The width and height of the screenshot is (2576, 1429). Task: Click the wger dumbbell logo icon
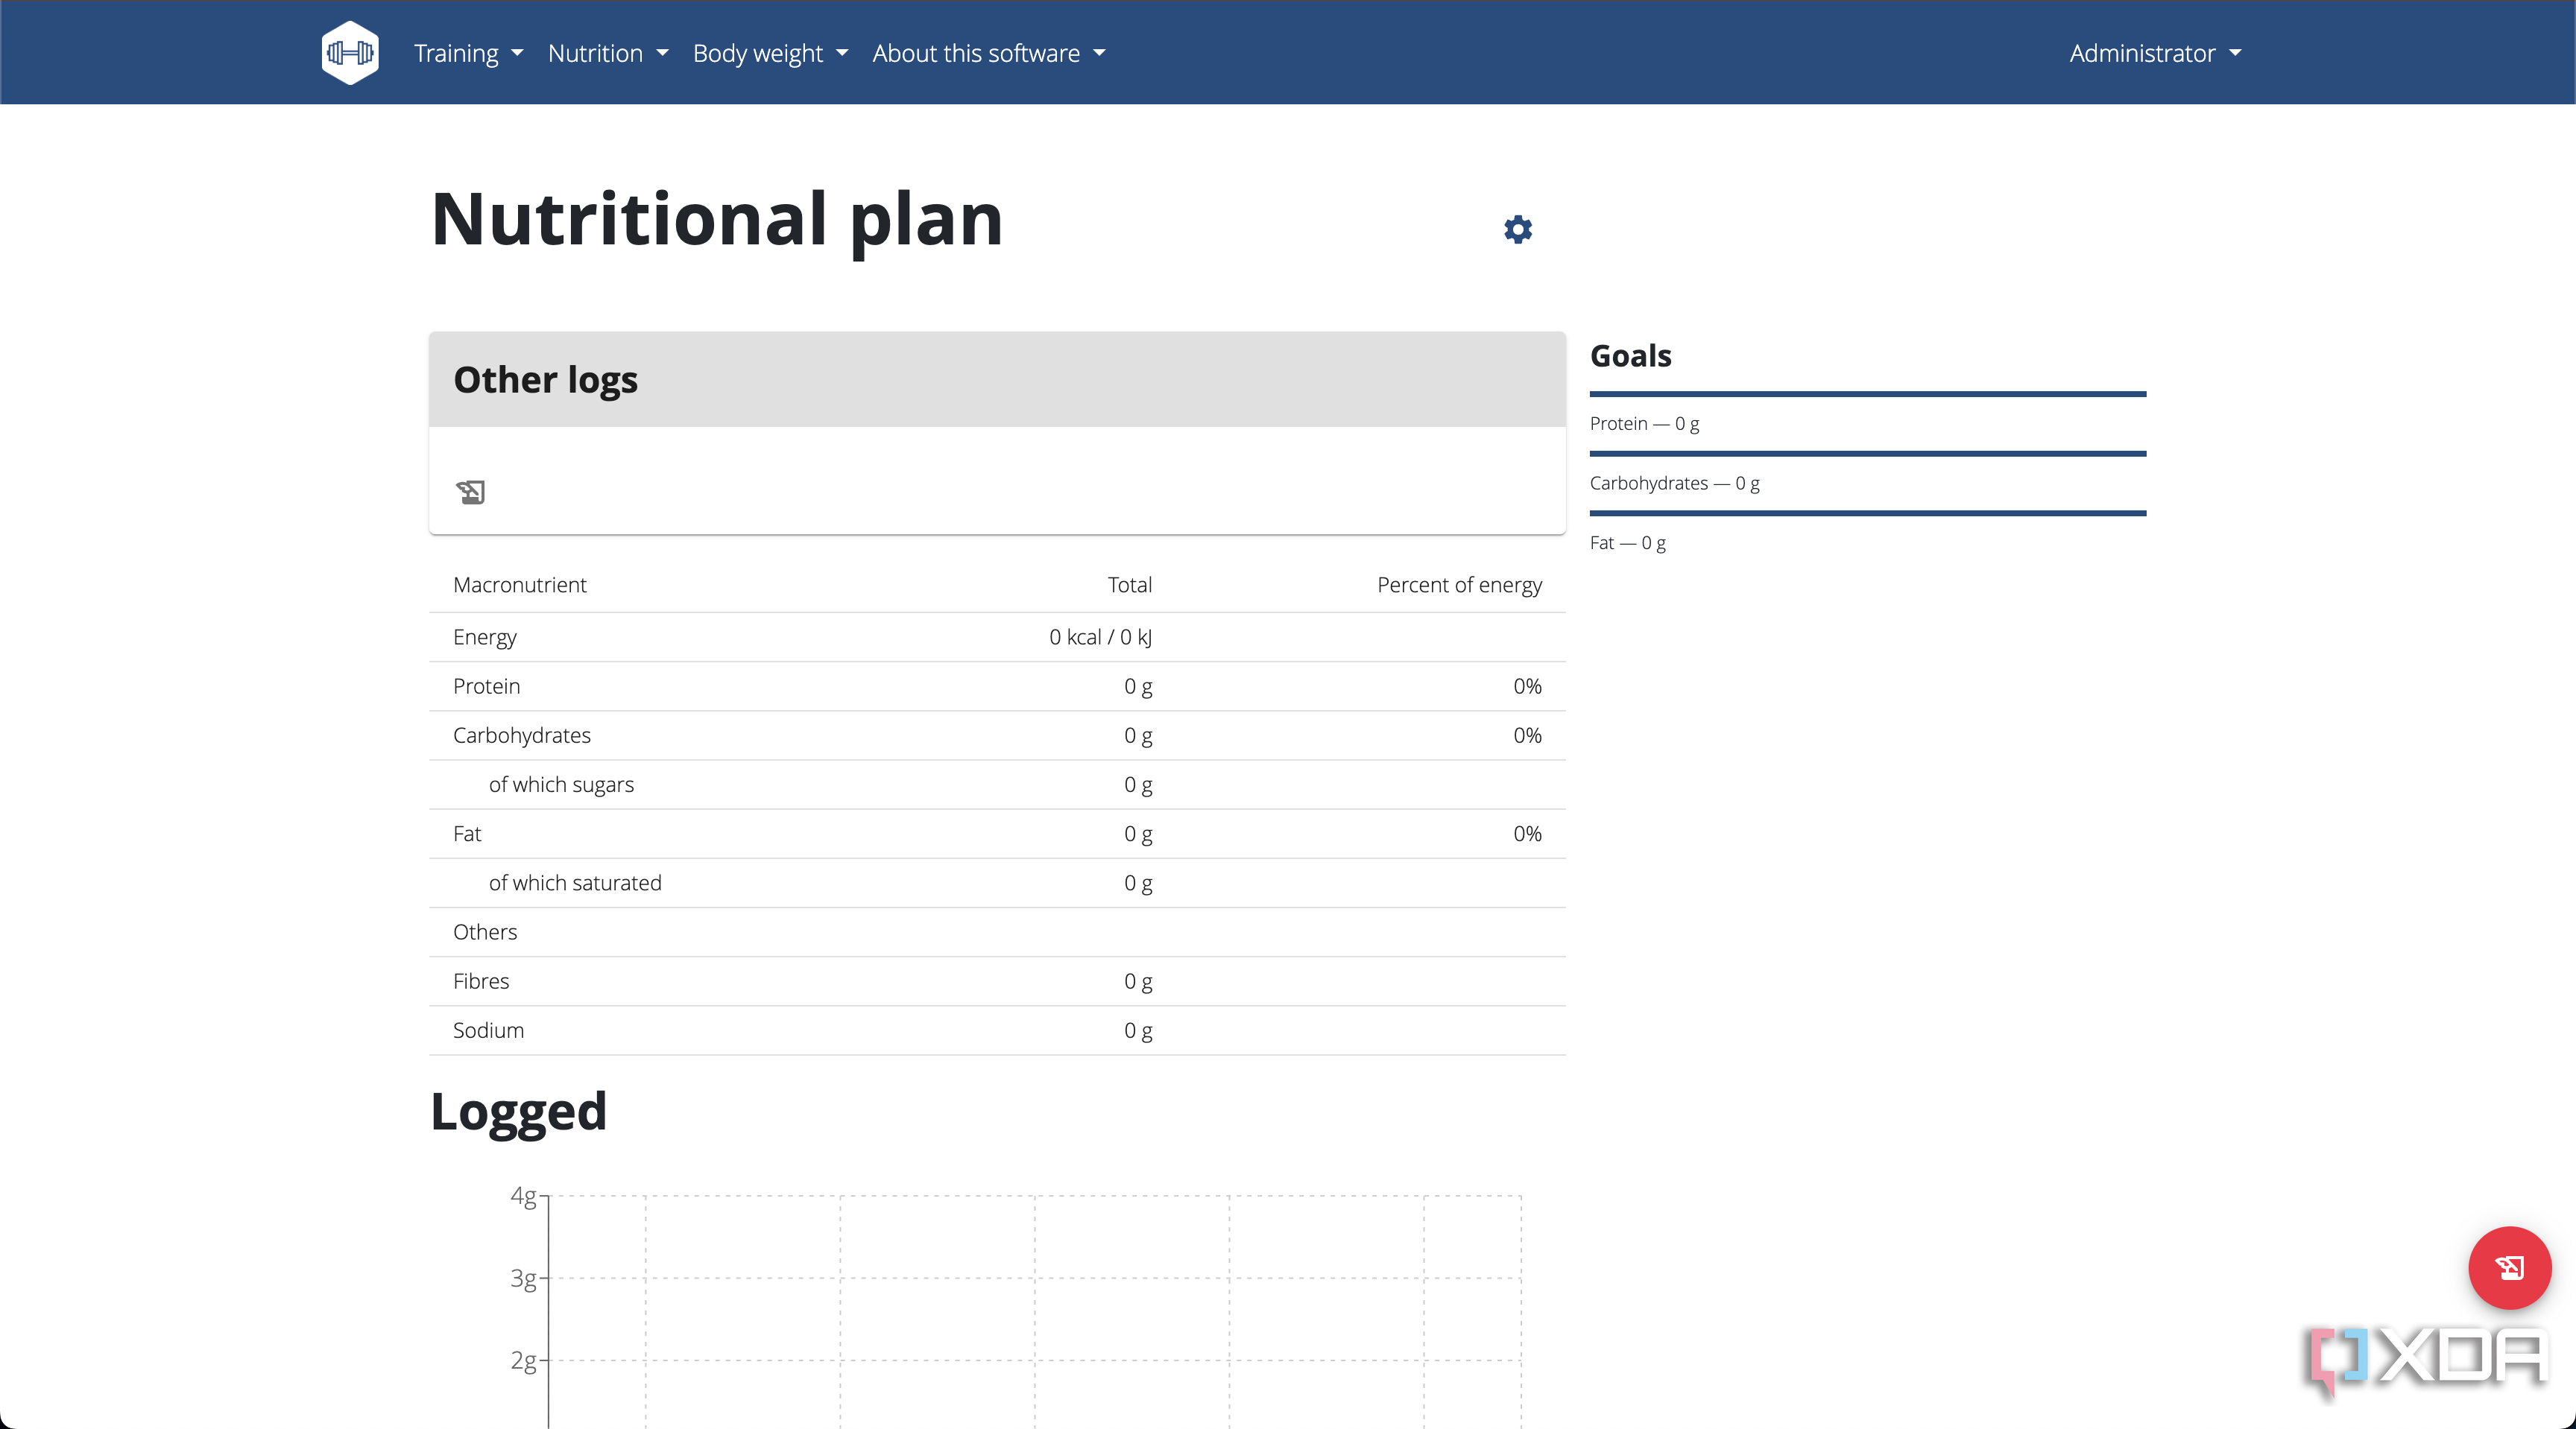[x=350, y=52]
